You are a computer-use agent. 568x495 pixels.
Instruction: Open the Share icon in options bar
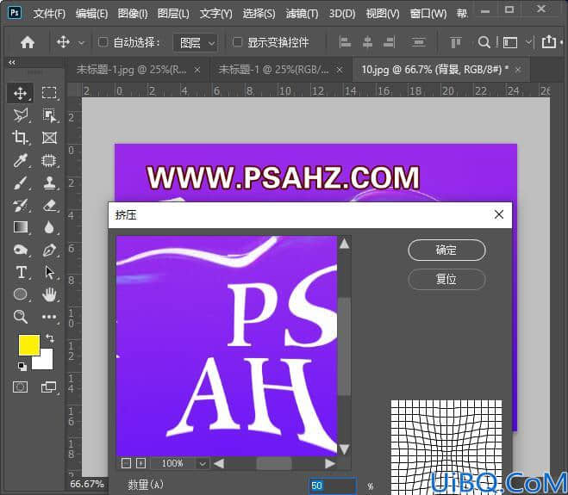(549, 41)
